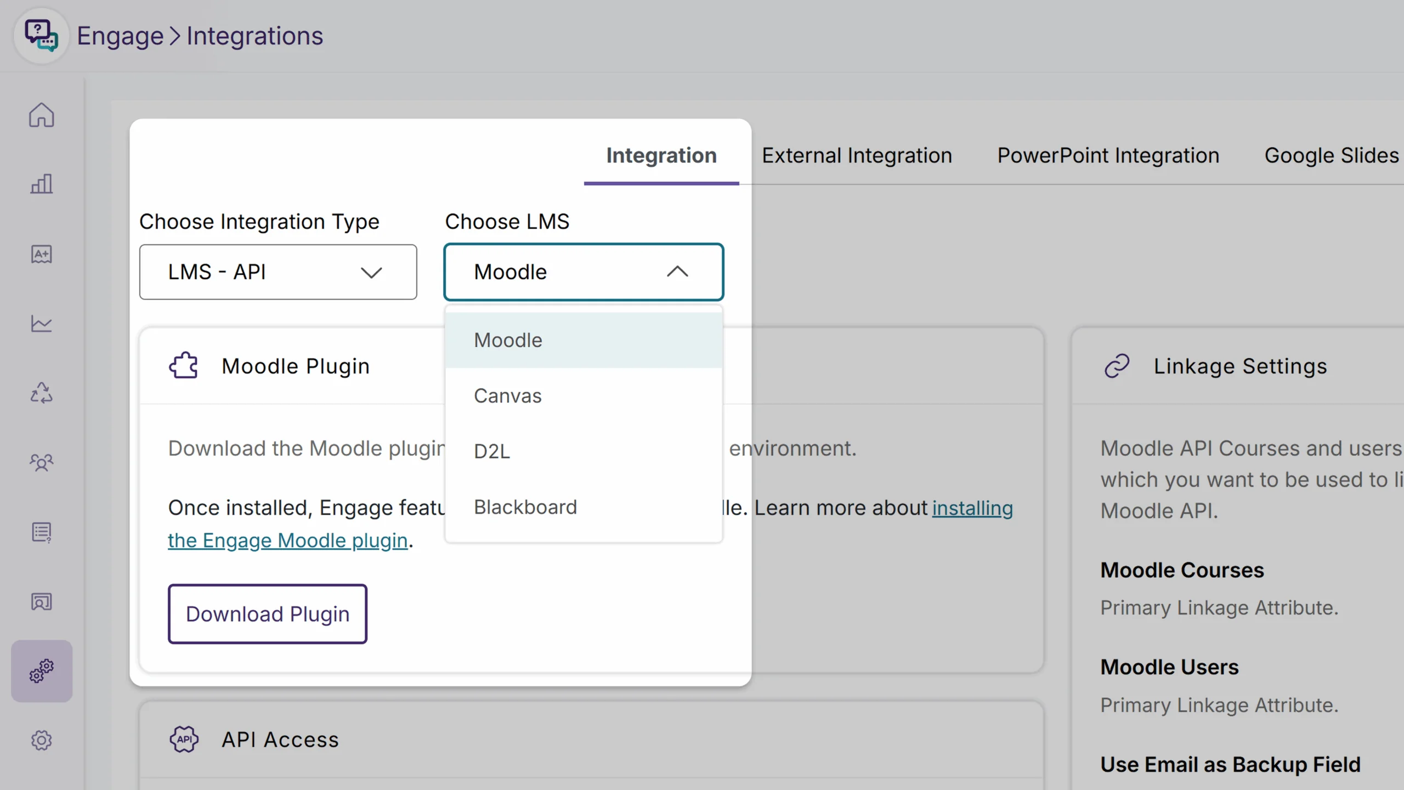Image resolution: width=1404 pixels, height=790 pixels.
Task: Click the API Access badge icon
Action: tap(184, 739)
